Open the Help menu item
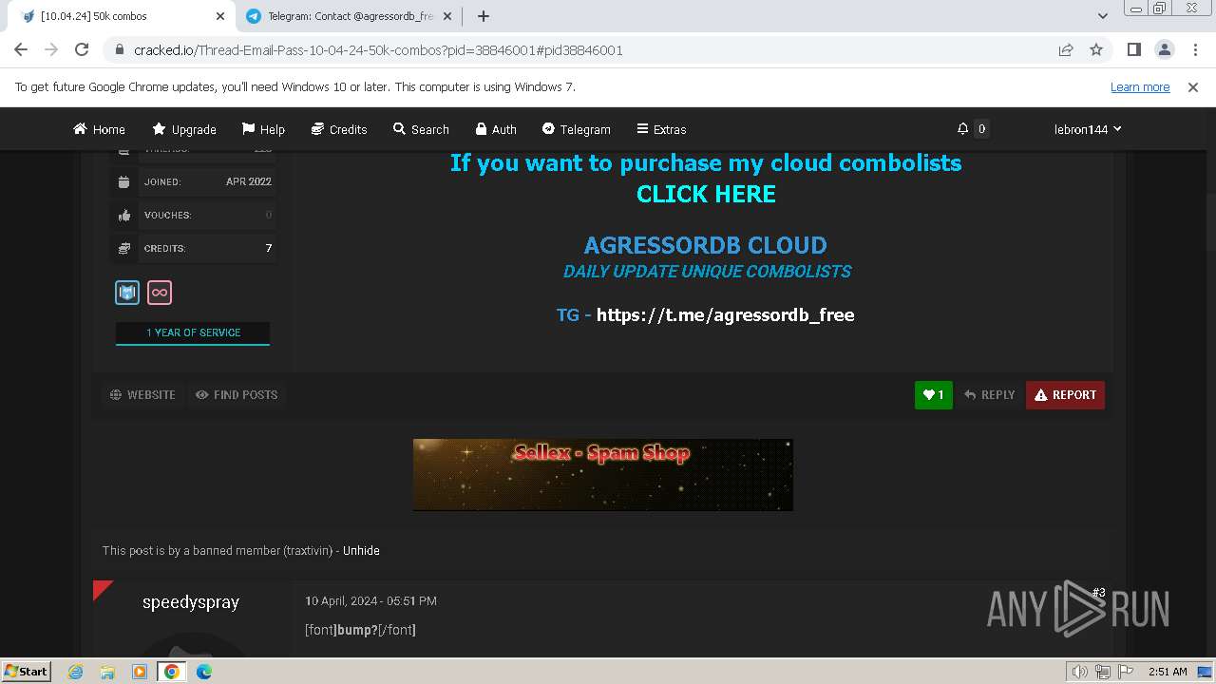This screenshot has width=1216, height=684. [x=263, y=129]
